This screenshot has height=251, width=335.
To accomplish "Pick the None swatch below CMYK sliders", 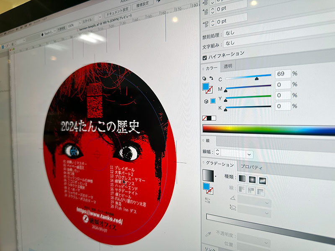I will pos(204,118).
